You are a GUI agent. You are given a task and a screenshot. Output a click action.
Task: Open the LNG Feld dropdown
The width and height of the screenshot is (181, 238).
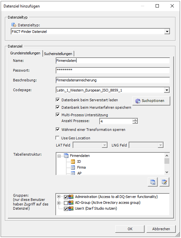tap(160, 145)
